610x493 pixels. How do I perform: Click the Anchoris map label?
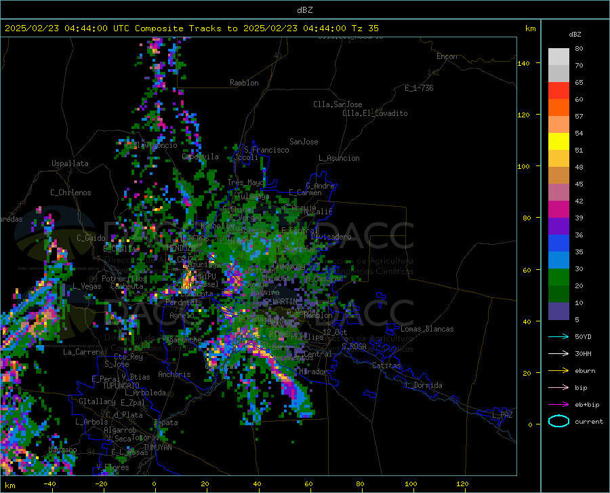[x=174, y=374]
